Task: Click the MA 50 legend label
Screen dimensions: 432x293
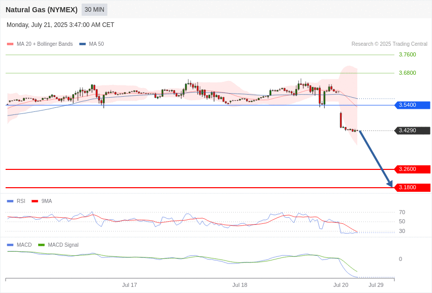Action: coord(96,44)
